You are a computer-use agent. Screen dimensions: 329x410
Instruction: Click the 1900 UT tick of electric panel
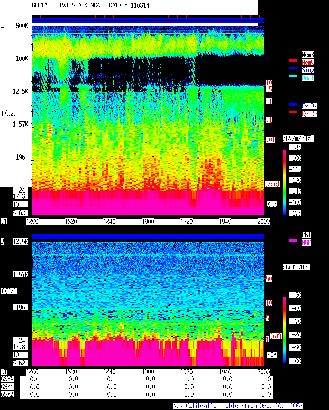(x=148, y=222)
